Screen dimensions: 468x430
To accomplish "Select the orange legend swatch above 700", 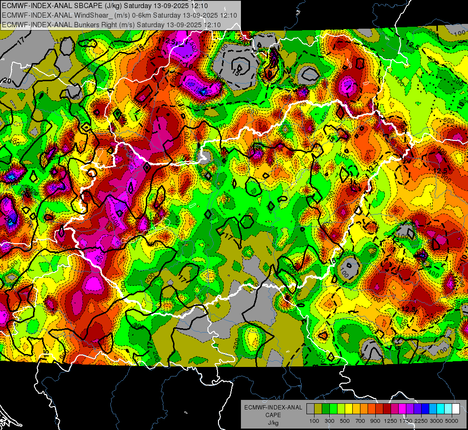I will click(x=364, y=408).
